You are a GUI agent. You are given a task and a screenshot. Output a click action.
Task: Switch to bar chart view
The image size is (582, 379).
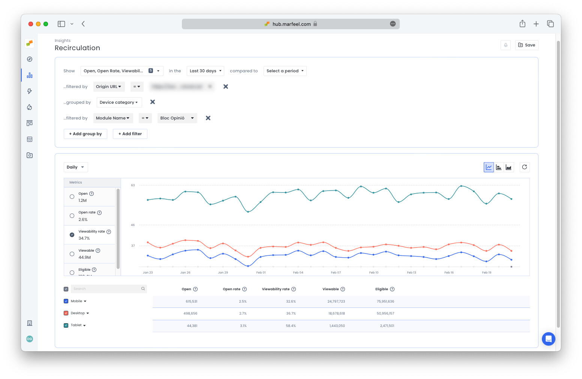[x=499, y=167]
